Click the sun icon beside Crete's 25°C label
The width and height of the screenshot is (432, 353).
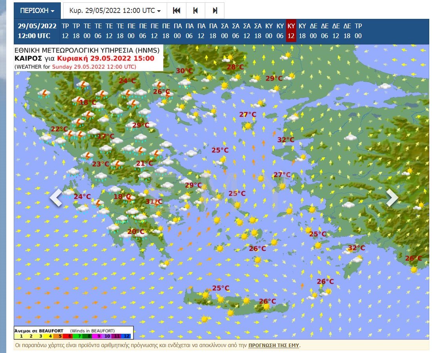(x=205, y=295)
